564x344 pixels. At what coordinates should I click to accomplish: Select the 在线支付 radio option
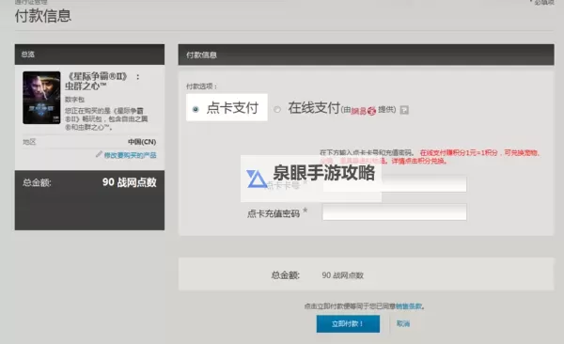(x=277, y=109)
